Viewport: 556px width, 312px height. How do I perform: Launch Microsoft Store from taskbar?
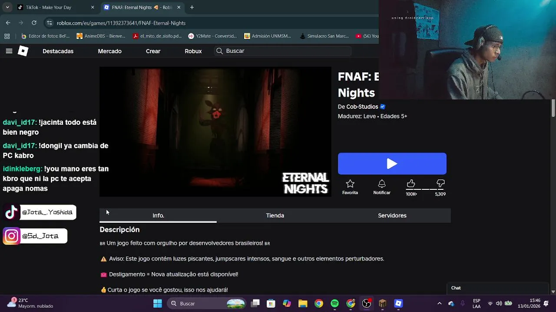[271, 303]
